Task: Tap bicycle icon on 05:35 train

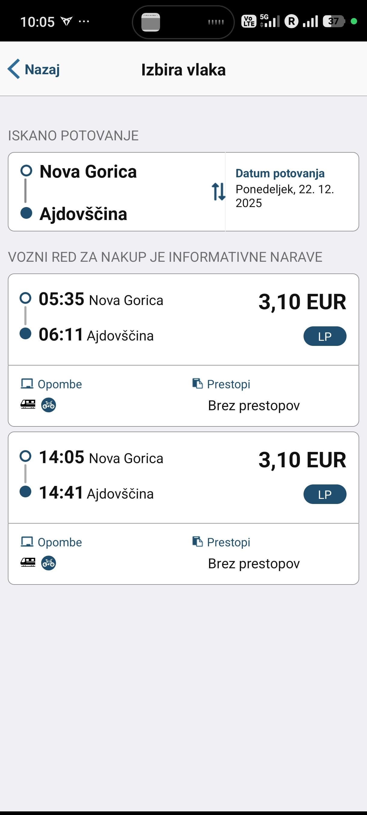Action: [48, 405]
